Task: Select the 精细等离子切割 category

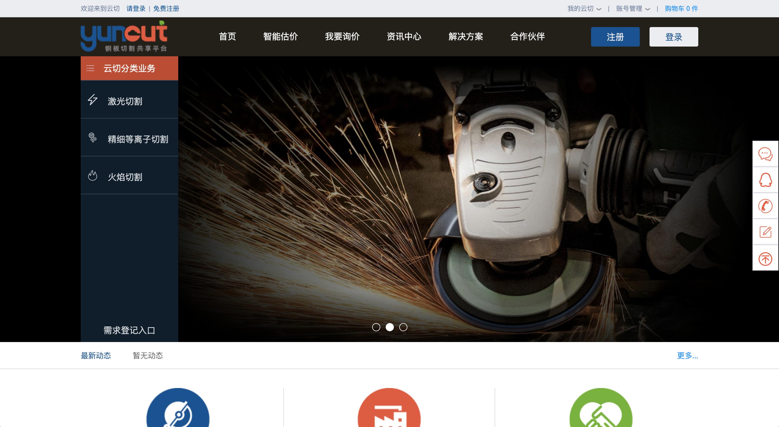Action: (129, 137)
